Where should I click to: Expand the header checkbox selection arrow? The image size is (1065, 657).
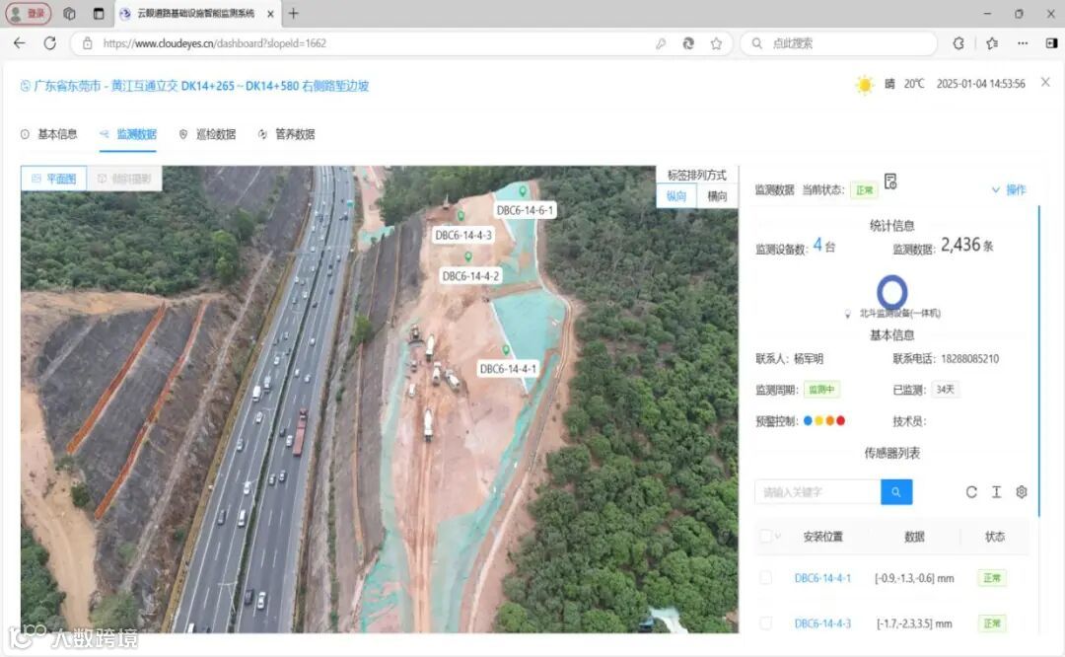[x=778, y=536]
